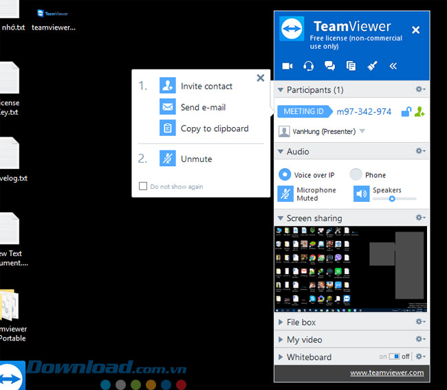Viewport: 447px width, 390px height.
Task: Click the Send e-mail envelope icon
Action: click(167, 106)
